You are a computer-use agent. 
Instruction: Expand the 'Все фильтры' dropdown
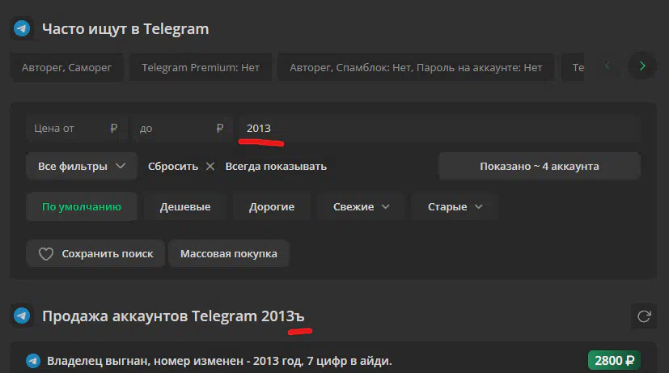(x=82, y=166)
